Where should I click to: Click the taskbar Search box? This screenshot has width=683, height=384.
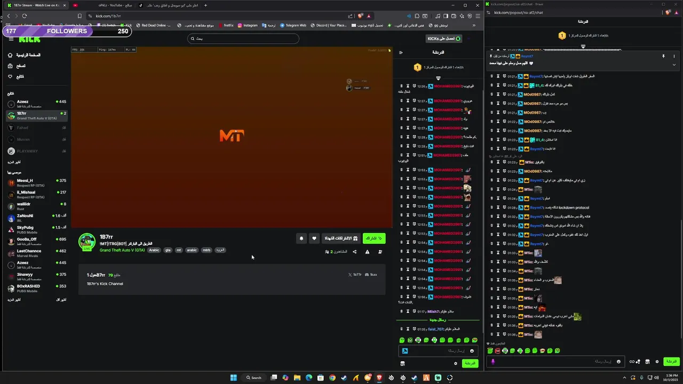(254, 378)
